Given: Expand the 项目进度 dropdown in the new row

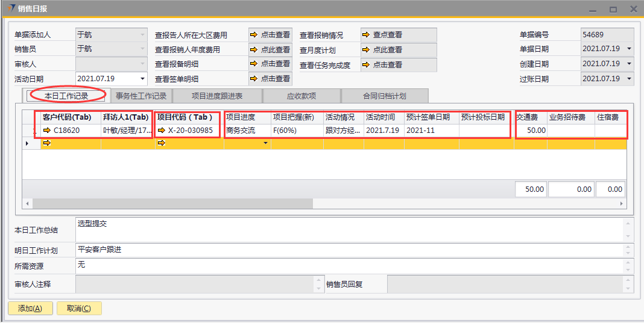Looking at the screenshot, I should [265, 144].
